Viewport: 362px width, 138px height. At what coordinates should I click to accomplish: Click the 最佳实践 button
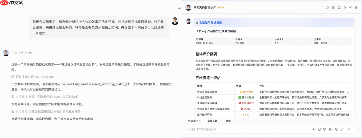tap(212, 121)
